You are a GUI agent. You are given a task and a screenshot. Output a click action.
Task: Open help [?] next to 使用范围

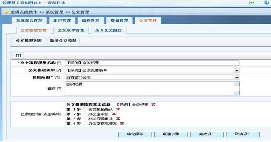click(x=57, y=78)
